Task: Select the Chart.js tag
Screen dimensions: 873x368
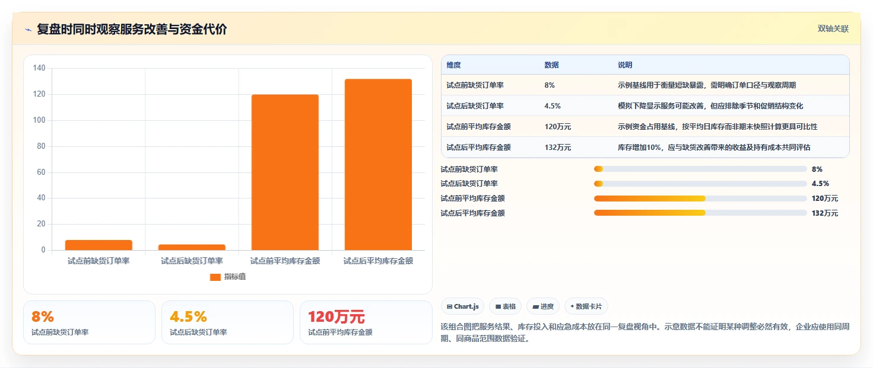Action: (462, 306)
